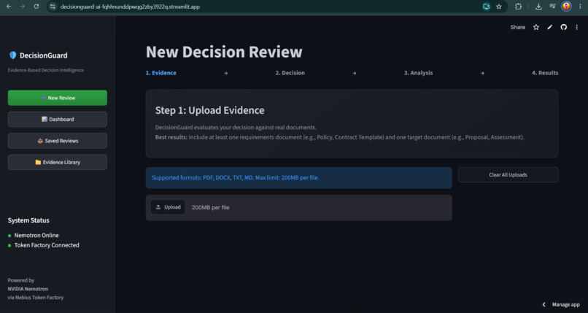This screenshot has width=588, height=313.
Task: Open the browser profile avatar
Action: pos(566,7)
